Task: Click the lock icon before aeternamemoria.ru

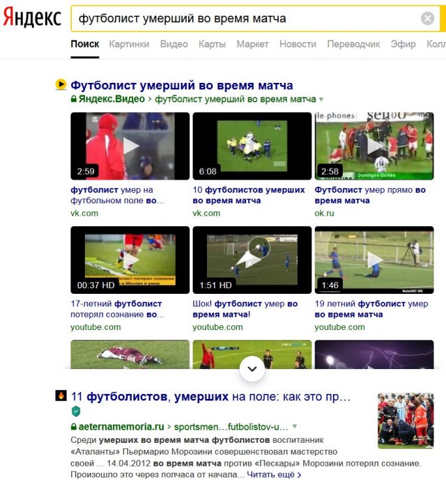Action: (x=73, y=427)
